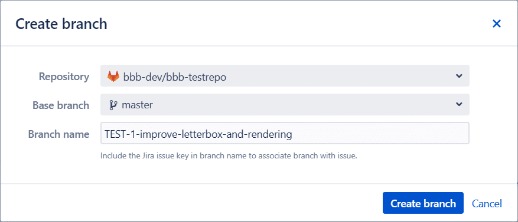This screenshot has width=518, height=222.
Task: Open the master base branch selector
Action: pyautogui.click(x=285, y=104)
